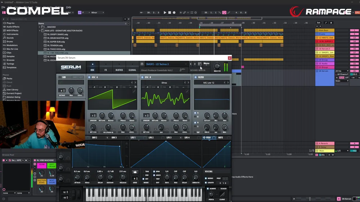360x202 pixels.
Task: Enable LFO TRIG mode
Action: [x=143, y=171]
